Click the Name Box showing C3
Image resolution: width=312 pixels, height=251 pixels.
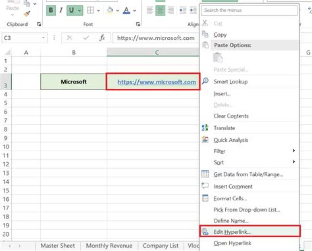click(x=22, y=38)
